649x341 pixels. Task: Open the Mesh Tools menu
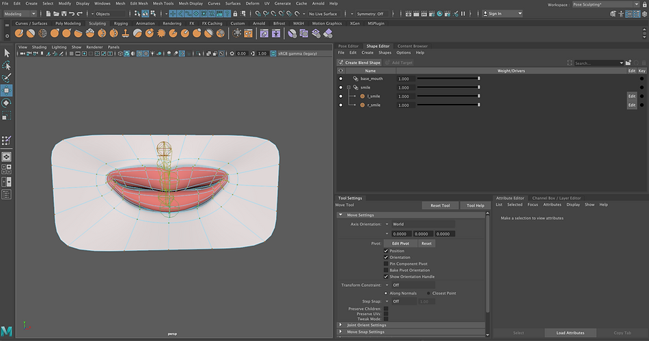163,3
